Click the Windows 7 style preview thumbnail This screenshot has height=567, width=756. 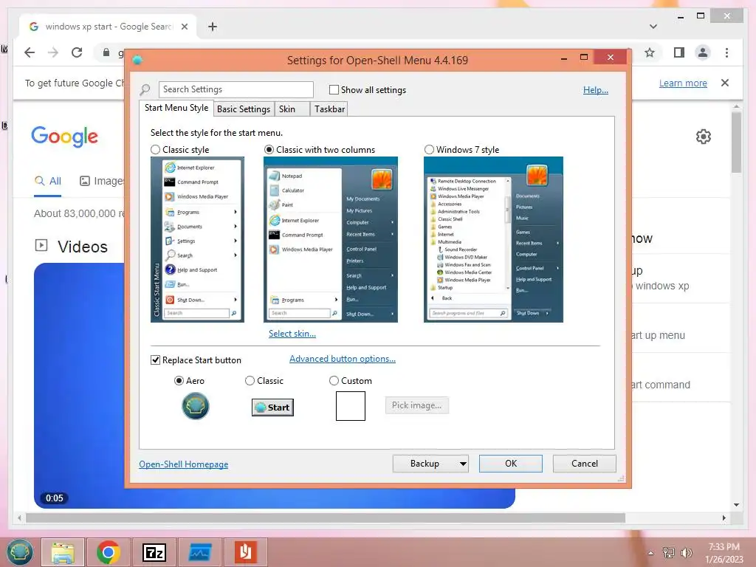click(x=493, y=240)
